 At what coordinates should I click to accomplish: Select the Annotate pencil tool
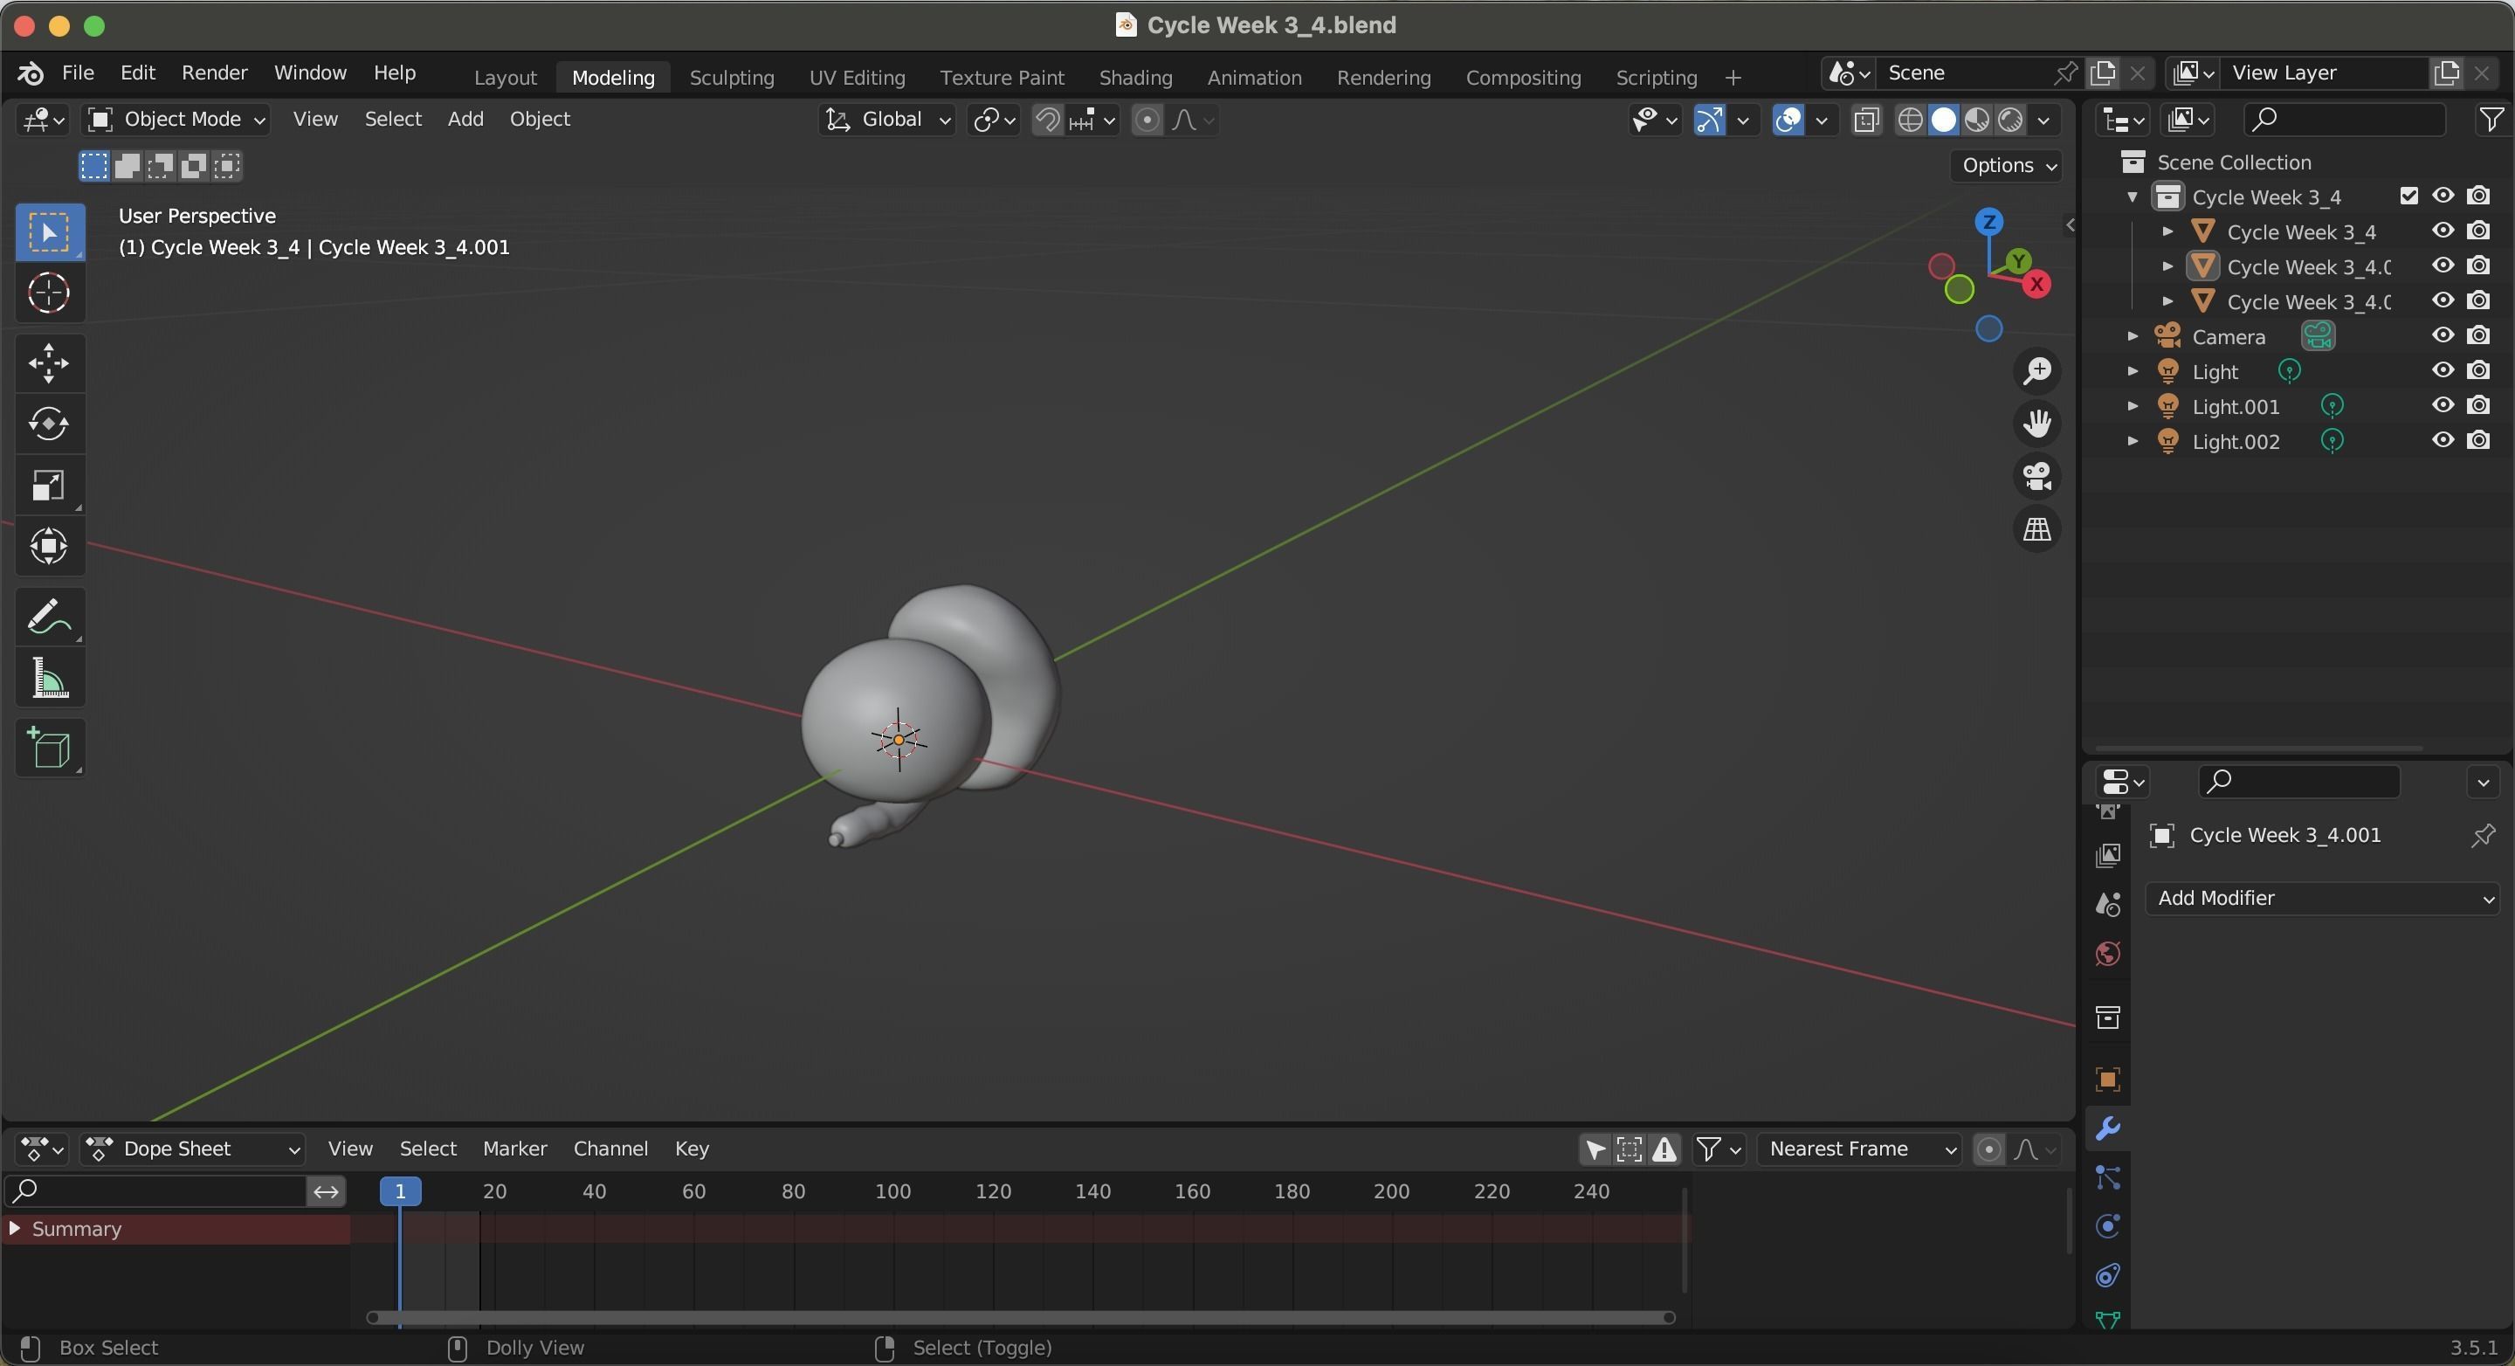point(50,616)
